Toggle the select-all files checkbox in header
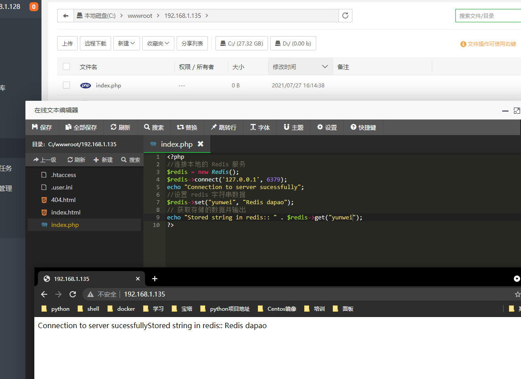This screenshot has width=521, height=379. tap(66, 66)
